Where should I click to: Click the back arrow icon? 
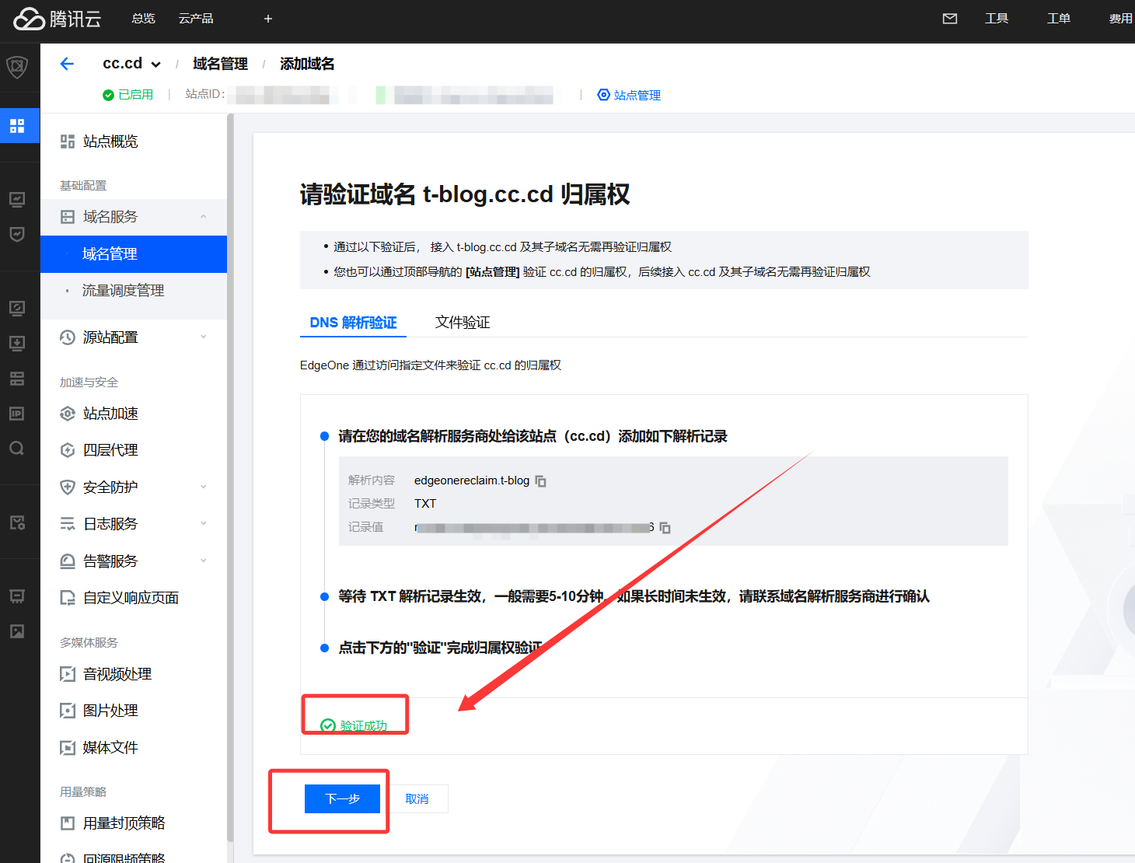pos(67,64)
